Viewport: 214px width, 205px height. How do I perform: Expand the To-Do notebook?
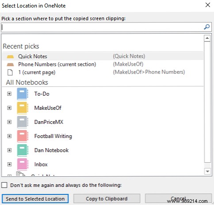9,94
